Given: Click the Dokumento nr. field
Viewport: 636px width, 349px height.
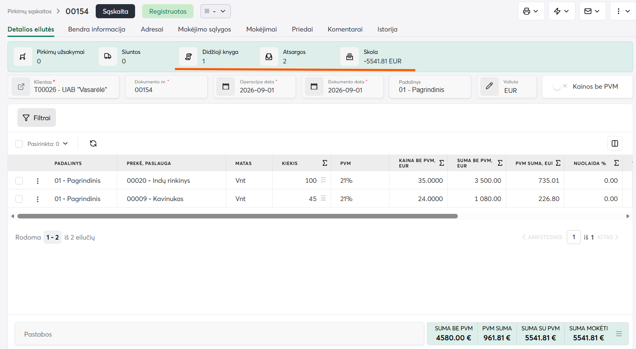Looking at the screenshot, I should tap(166, 87).
